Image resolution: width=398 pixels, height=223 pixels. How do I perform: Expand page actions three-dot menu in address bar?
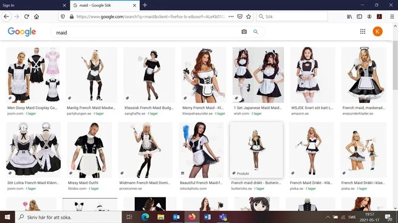pyautogui.click(x=231, y=17)
